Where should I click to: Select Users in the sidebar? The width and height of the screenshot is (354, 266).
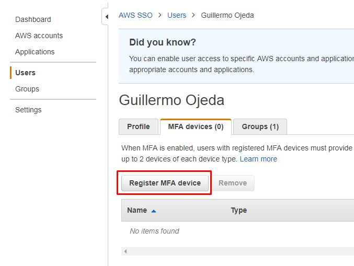pyautogui.click(x=25, y=73)
